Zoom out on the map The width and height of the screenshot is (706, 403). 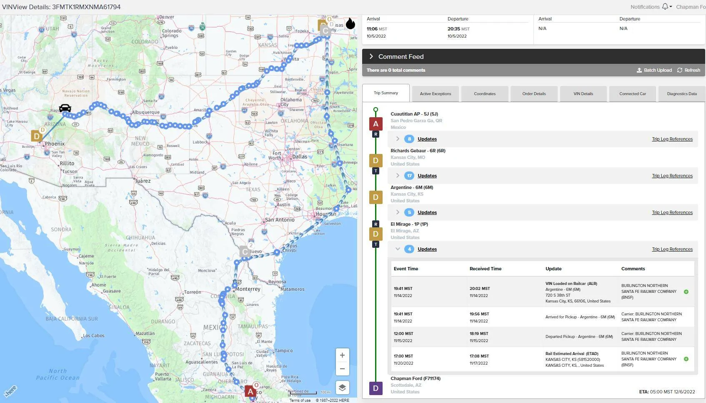(342, 369)
